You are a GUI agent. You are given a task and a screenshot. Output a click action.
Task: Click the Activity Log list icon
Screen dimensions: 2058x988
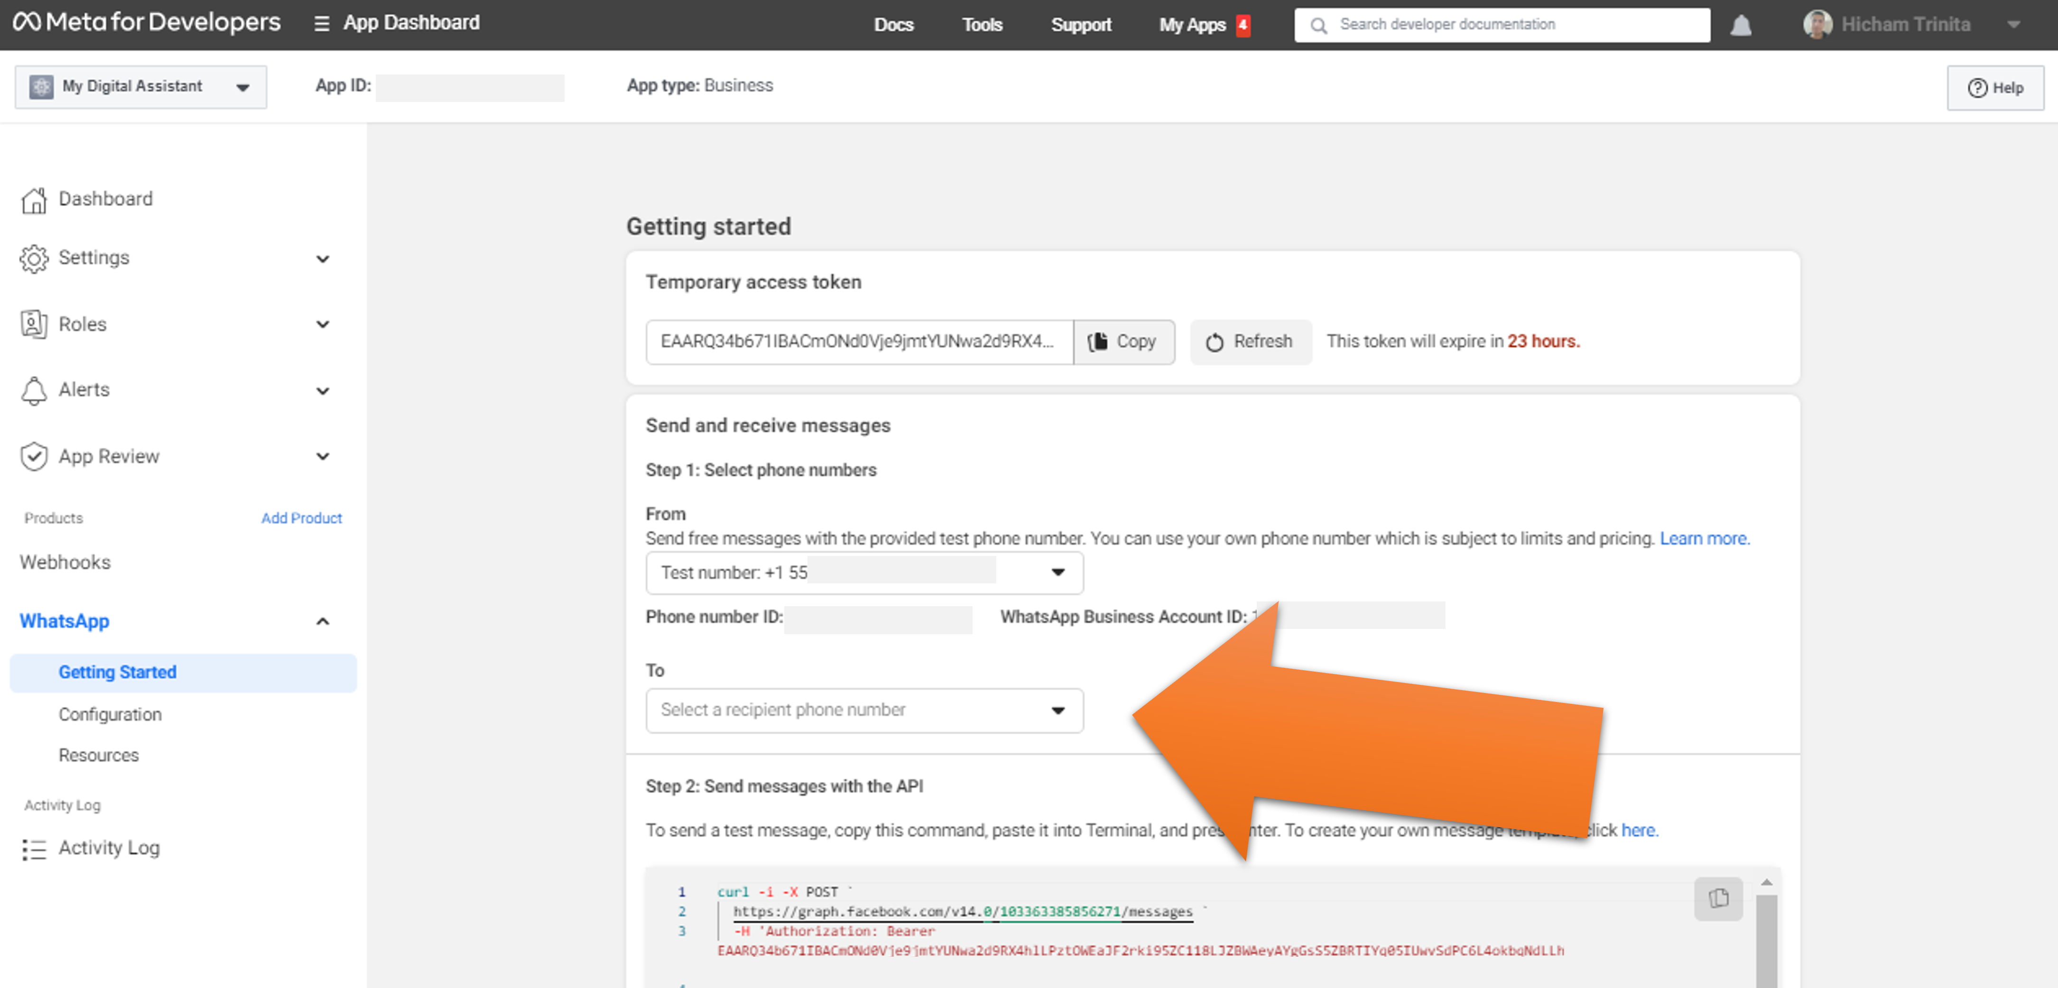[x=34, y=848]
